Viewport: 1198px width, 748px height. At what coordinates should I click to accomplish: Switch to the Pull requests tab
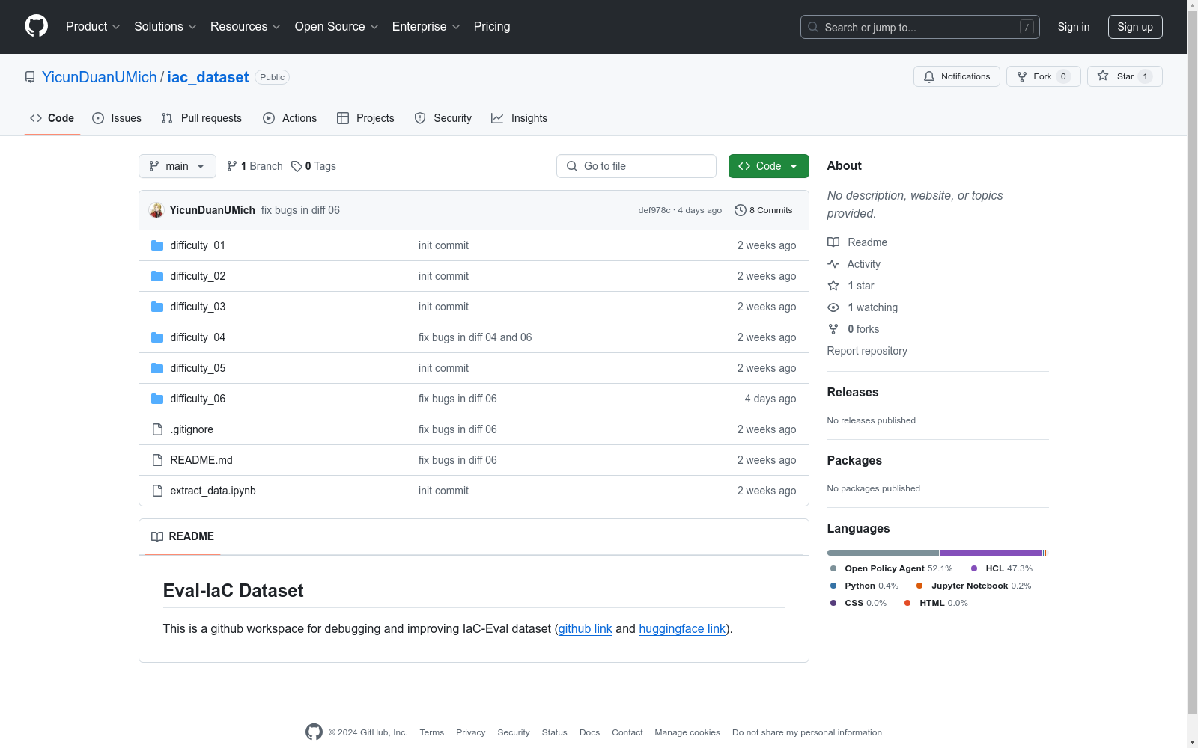pyautogui.click(x=201, y=118)
